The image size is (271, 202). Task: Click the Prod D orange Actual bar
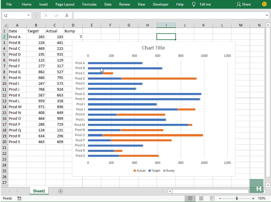coord(159,79)
